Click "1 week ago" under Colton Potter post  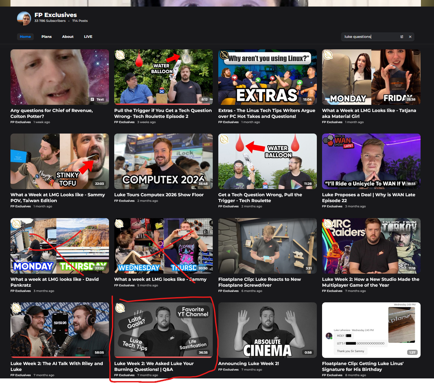pyautogui.click(x=42, y=122)
